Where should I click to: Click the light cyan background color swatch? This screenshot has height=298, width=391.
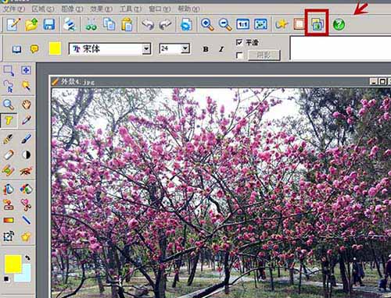coord(26,275)
